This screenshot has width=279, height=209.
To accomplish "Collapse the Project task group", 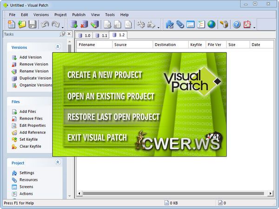I will click(58, 163).
